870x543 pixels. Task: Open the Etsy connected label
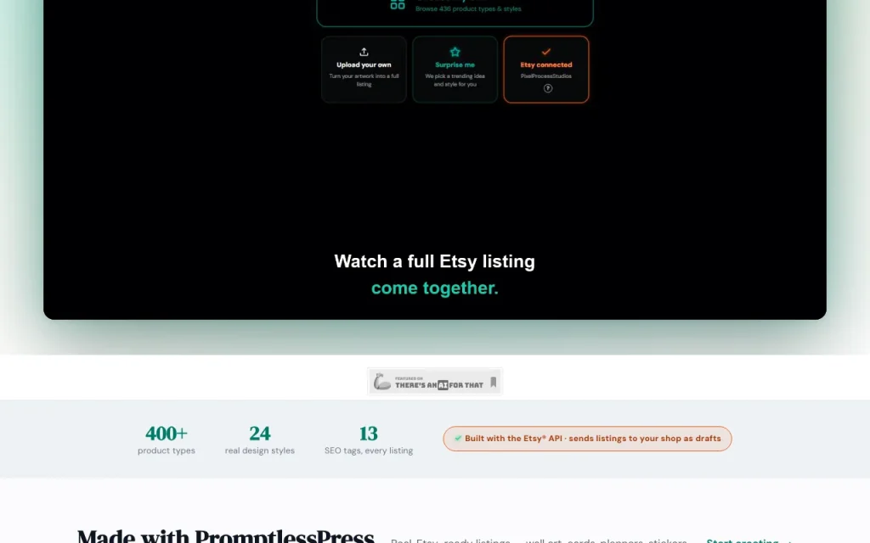point(546,64)
